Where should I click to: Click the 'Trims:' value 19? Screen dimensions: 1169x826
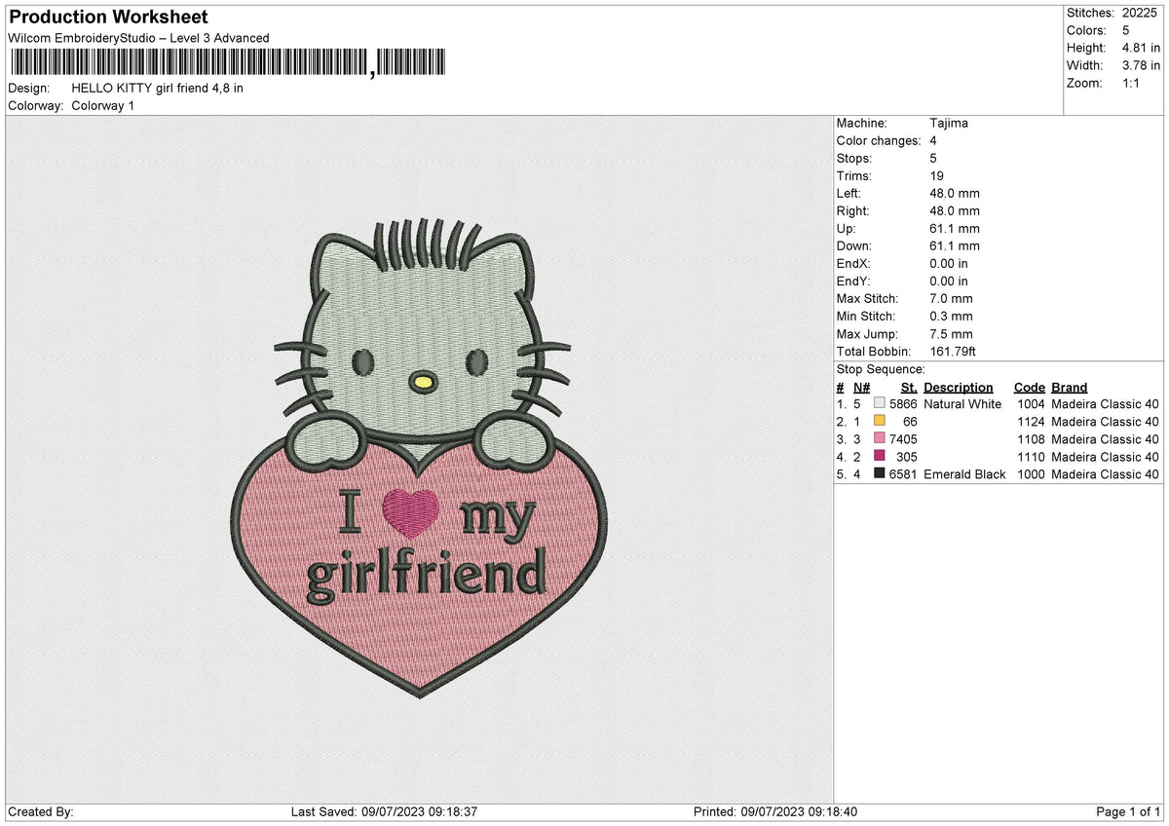937,175
